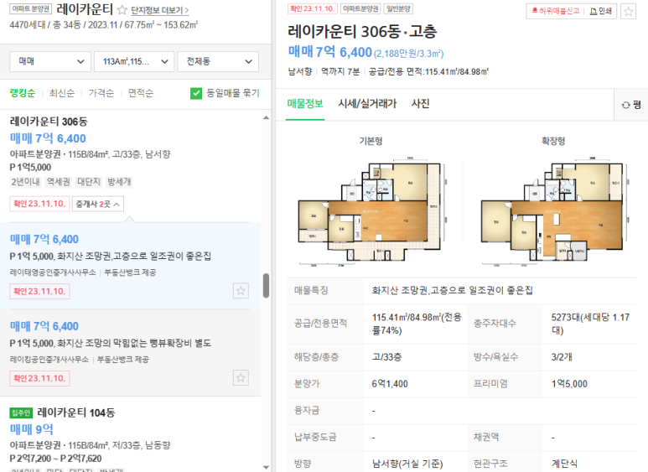This screenshot has height=472, width=648.
Task: Click the 역세권 tag
Action: click(59, 182)
